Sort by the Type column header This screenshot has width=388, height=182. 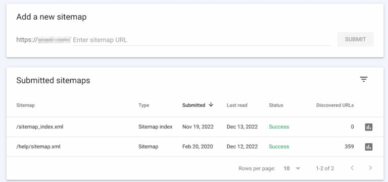(144, 105)
